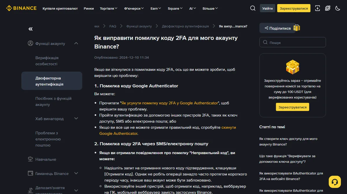The width and height of the screenshot is (347, 194).
Task: Click heading Помилка коду 2FA через SMS
Action: click(x=151, y=144)
